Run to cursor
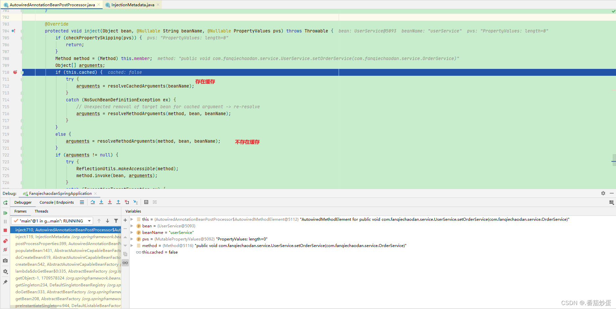The width and height of the screenshot is (616, 309). tap(135, 202)
